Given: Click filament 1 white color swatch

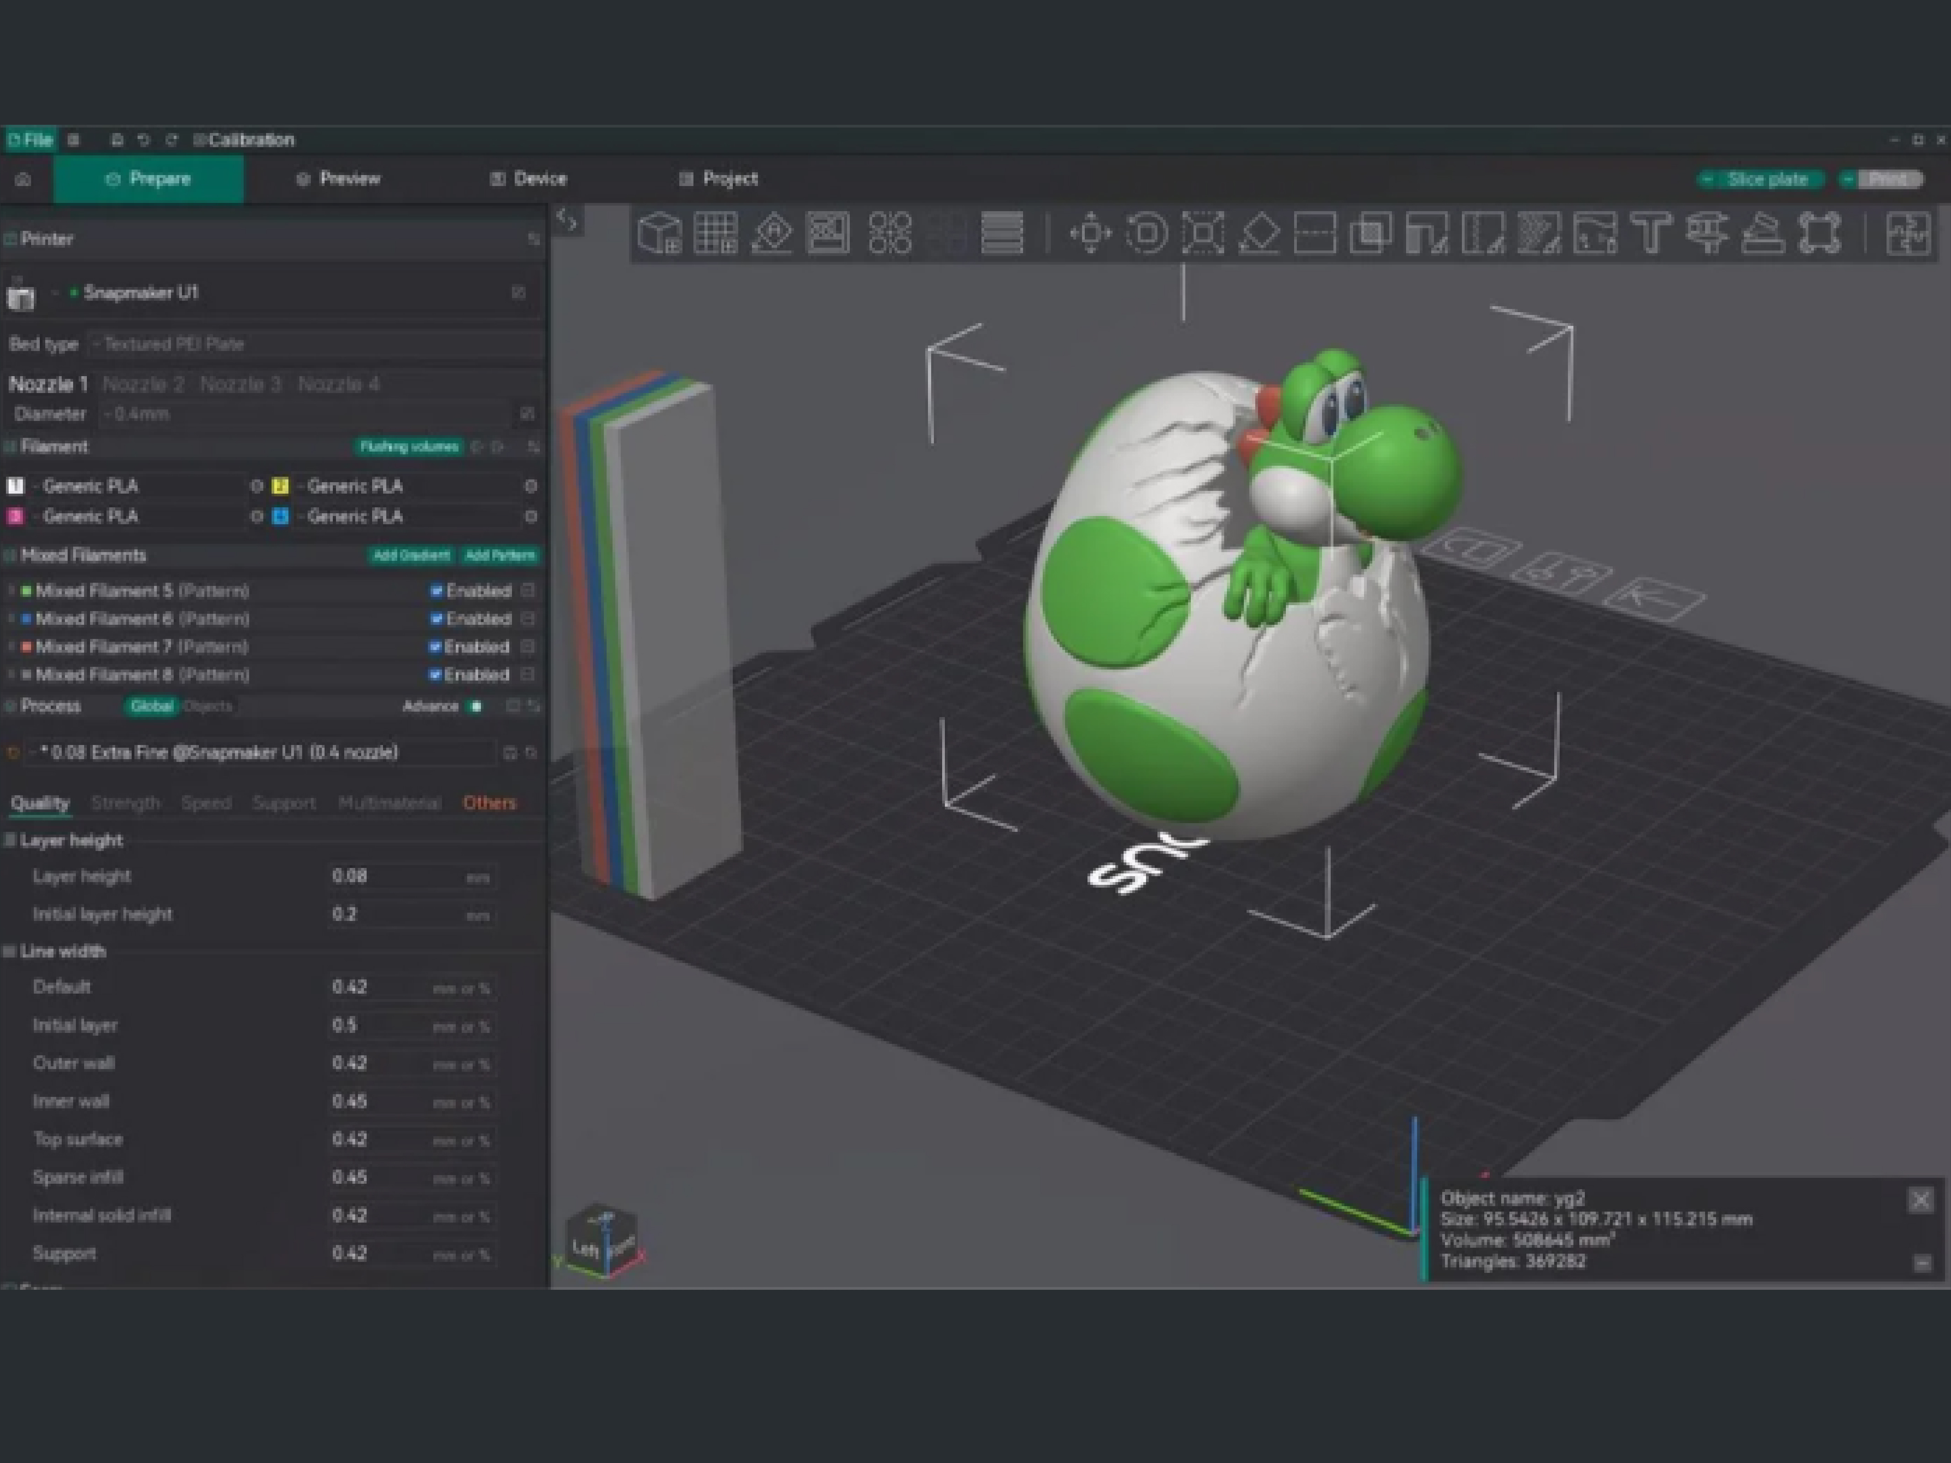Looking at the screenshot, I should [x=16, y=486].
